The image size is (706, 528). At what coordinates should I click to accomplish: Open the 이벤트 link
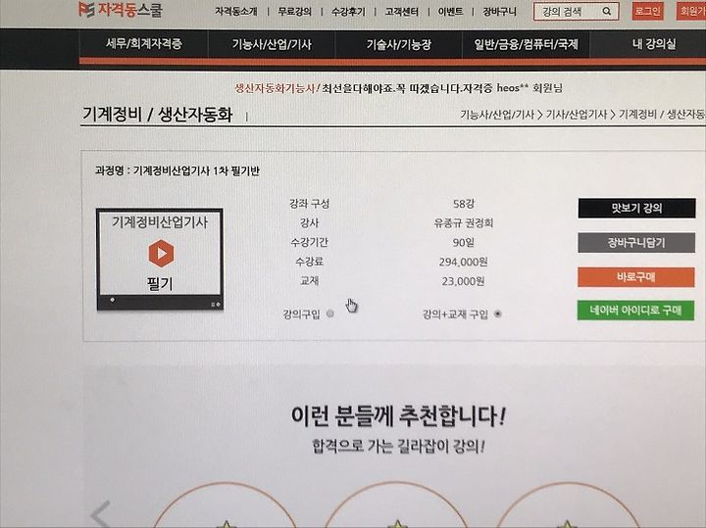[x=450, y=12]
